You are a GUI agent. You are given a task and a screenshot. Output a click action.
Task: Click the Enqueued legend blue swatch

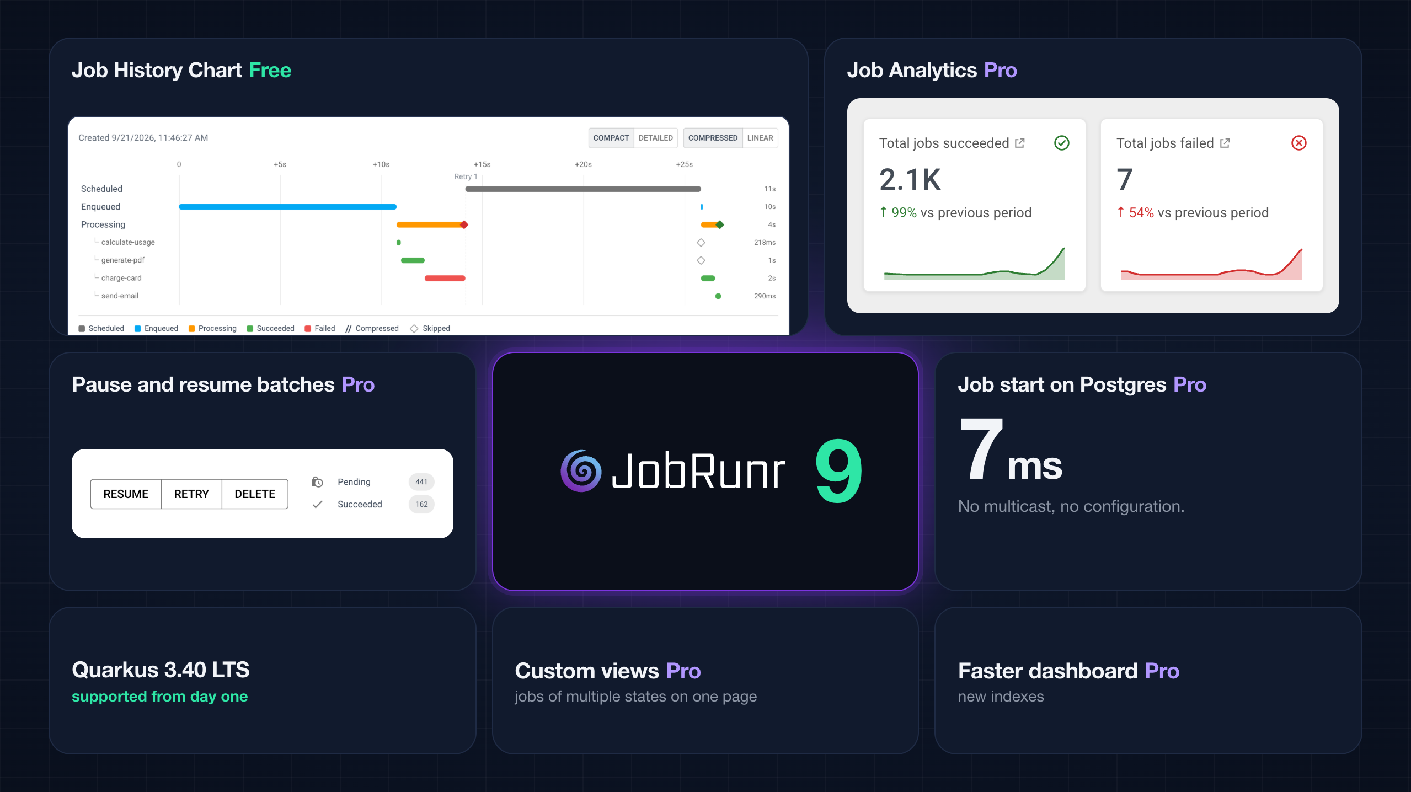(x=138, y=329)
